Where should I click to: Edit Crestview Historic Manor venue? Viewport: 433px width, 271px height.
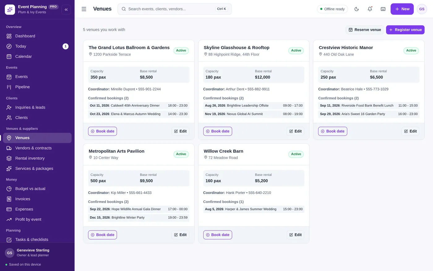point(410,131)
